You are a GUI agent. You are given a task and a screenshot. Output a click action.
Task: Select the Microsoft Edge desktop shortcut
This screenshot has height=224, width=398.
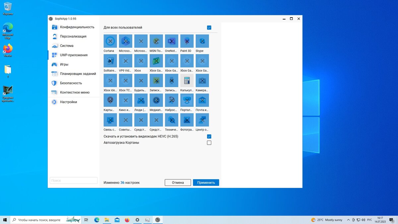tap(8, 31)
